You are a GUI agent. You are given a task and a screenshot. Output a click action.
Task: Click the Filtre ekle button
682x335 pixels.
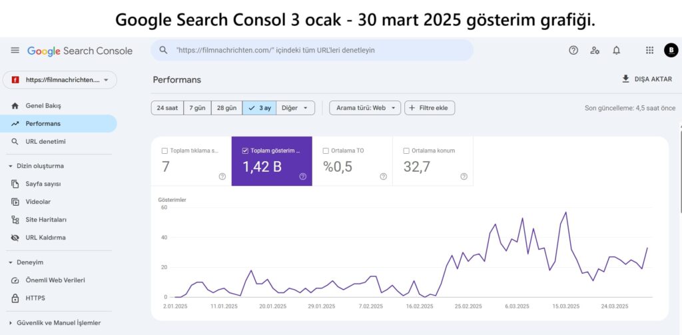pyautogui.click(x=430, y=108)
